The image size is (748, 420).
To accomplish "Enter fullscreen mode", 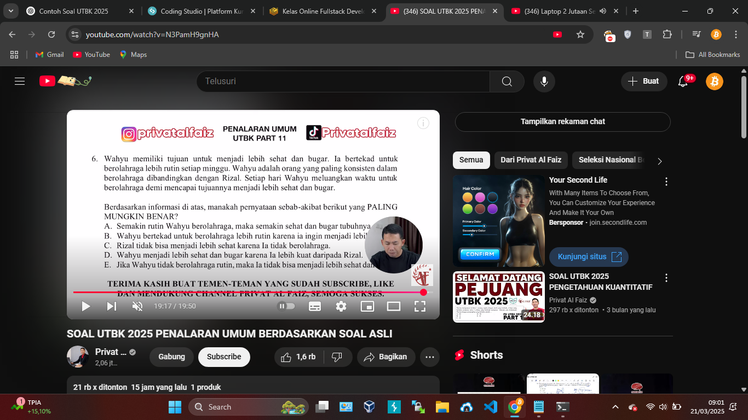I will pos(420,306).
